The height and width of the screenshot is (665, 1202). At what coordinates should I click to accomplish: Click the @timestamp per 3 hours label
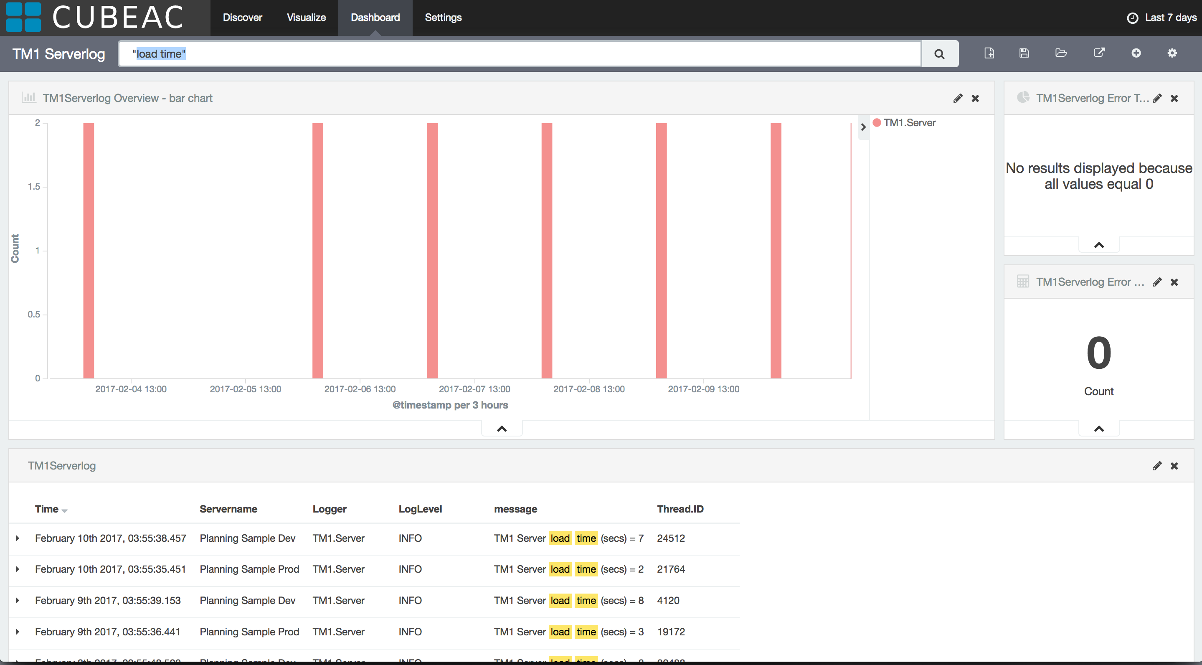point(450,405)
